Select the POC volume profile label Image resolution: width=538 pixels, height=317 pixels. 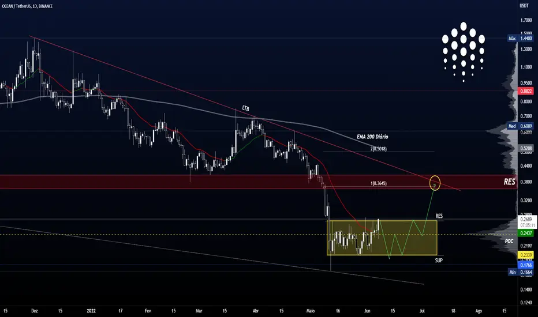[x=509, y=241]
